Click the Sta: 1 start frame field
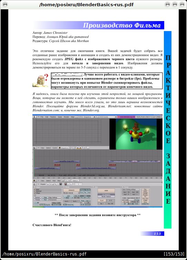 (x=102, y=204)
